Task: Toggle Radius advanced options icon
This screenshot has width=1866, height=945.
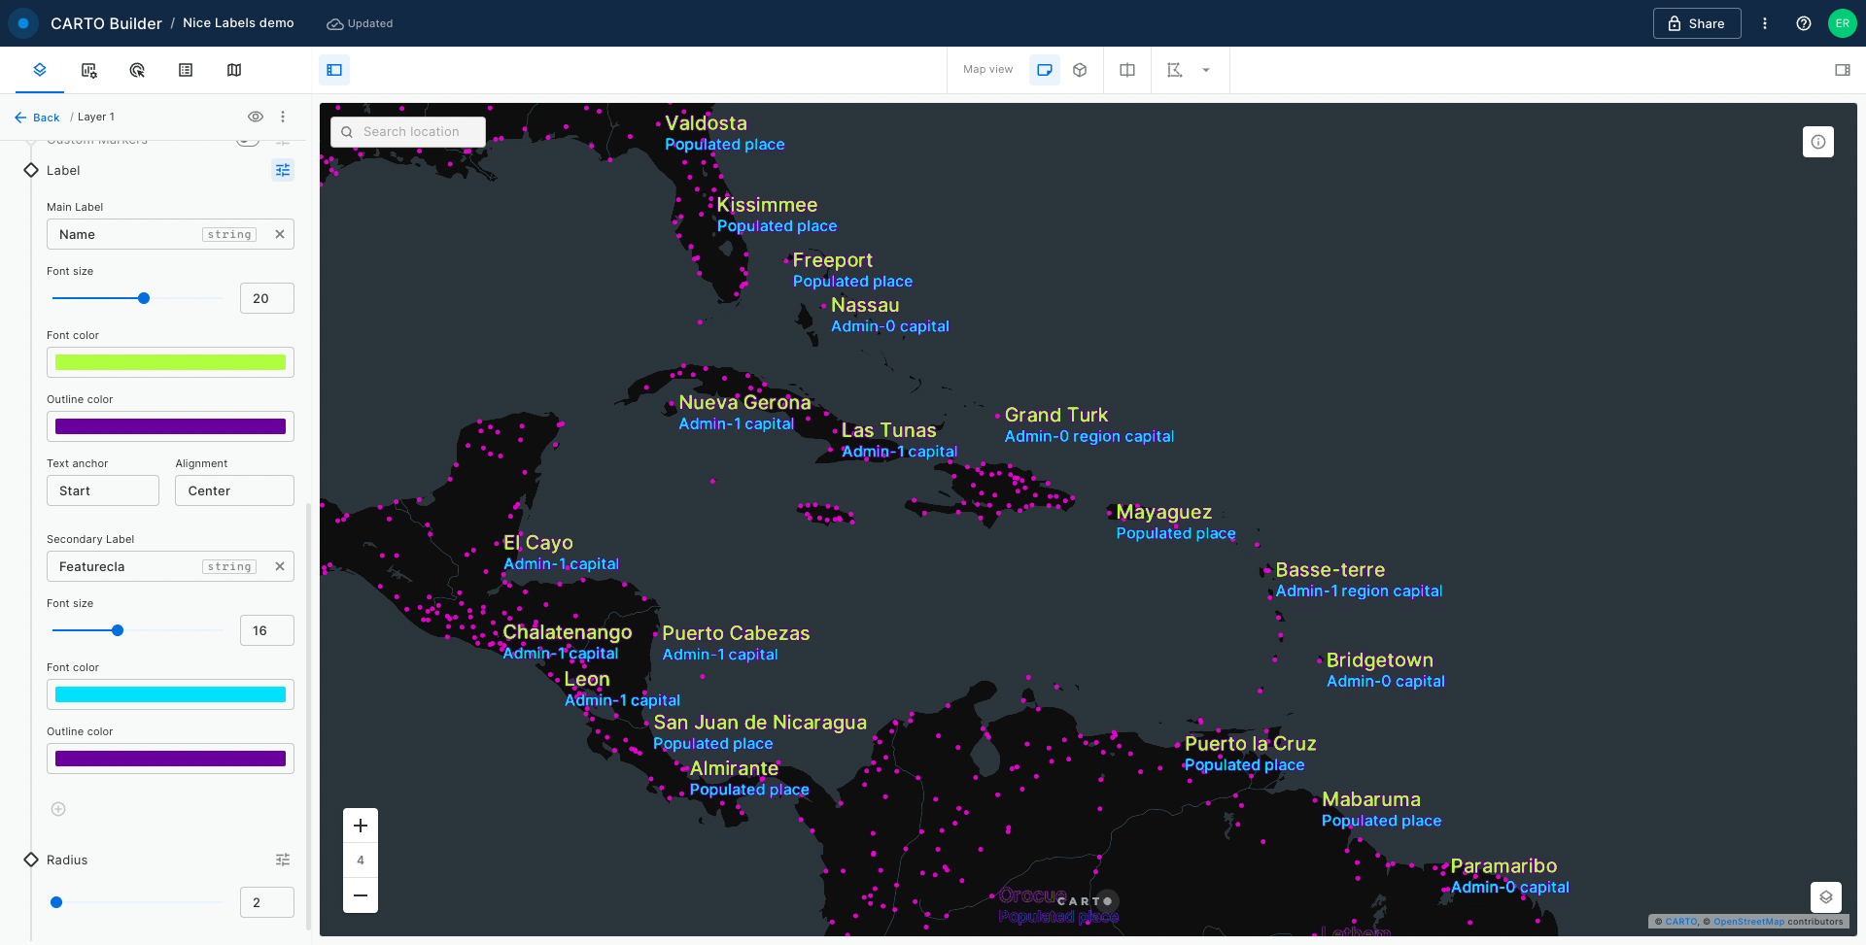Action: pyautogui.click(x=283, y=860)
